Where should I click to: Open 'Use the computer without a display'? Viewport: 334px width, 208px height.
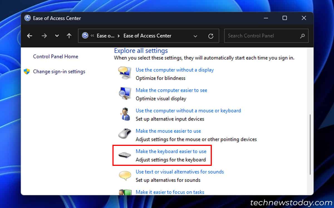175,70
